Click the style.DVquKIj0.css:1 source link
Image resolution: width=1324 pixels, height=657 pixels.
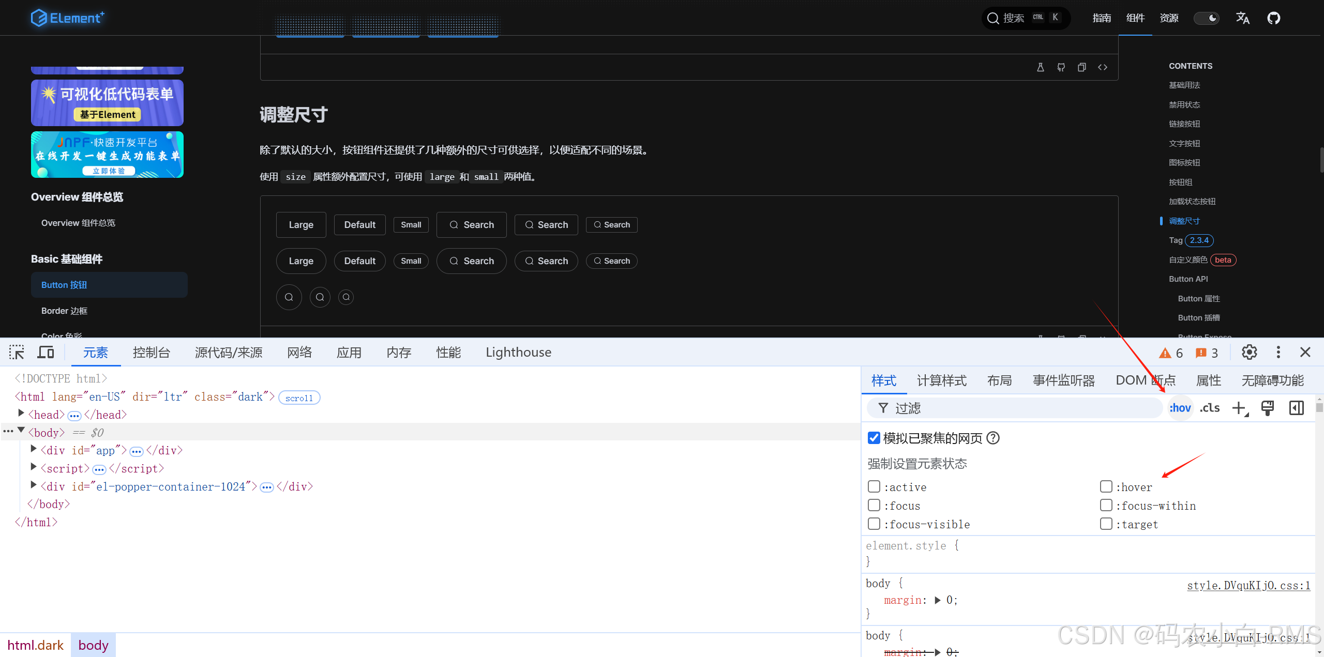pos(1248,586)
